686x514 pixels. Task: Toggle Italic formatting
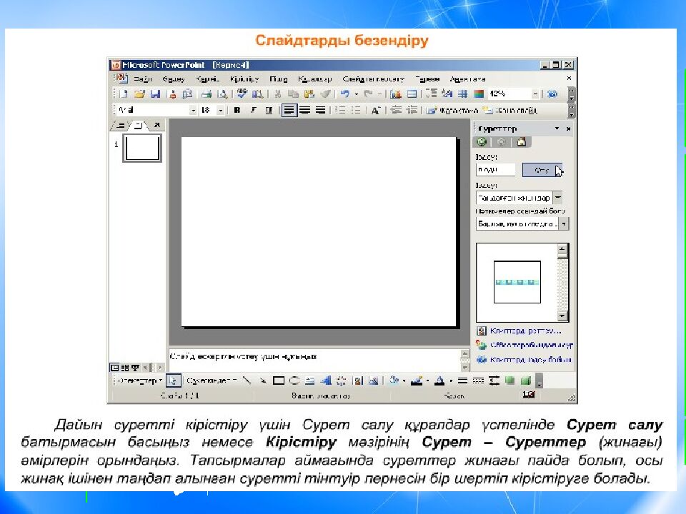(x=252, y=111)
